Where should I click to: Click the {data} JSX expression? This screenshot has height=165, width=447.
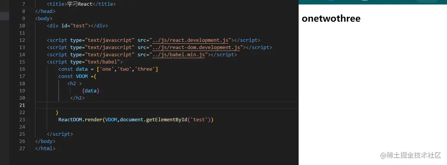91,91
